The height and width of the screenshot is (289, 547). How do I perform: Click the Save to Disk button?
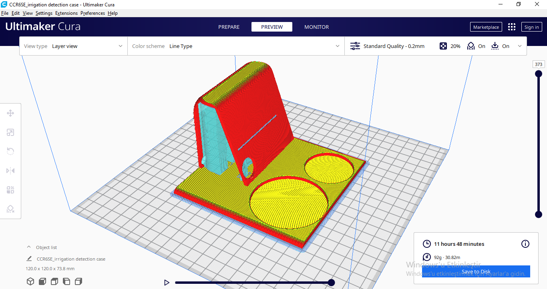[476, 271]
